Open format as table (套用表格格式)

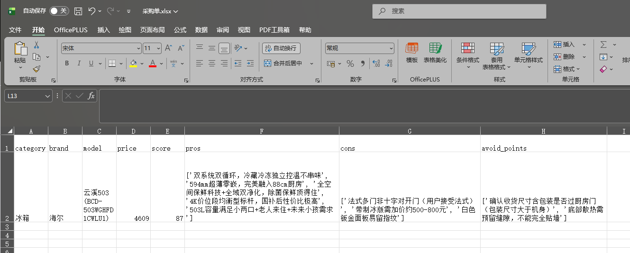click(497, 56)
